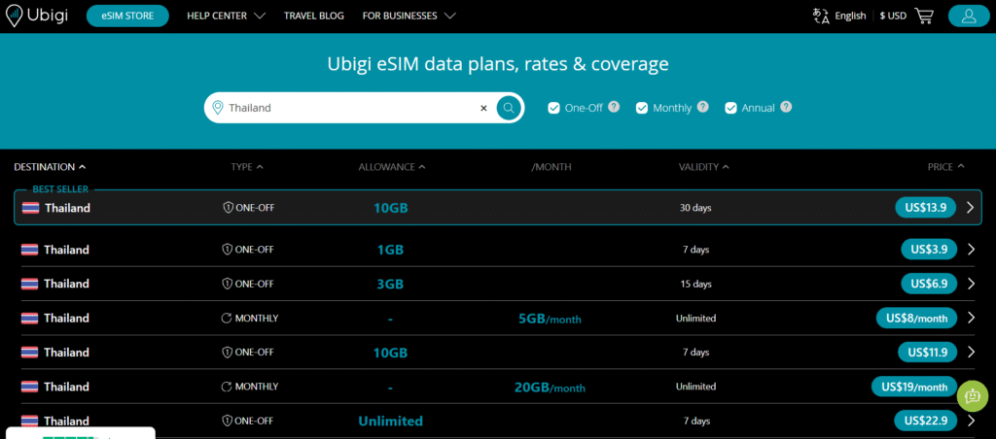Select the US$11.9 price button
The image size is (996, 439).
point(927,353)
